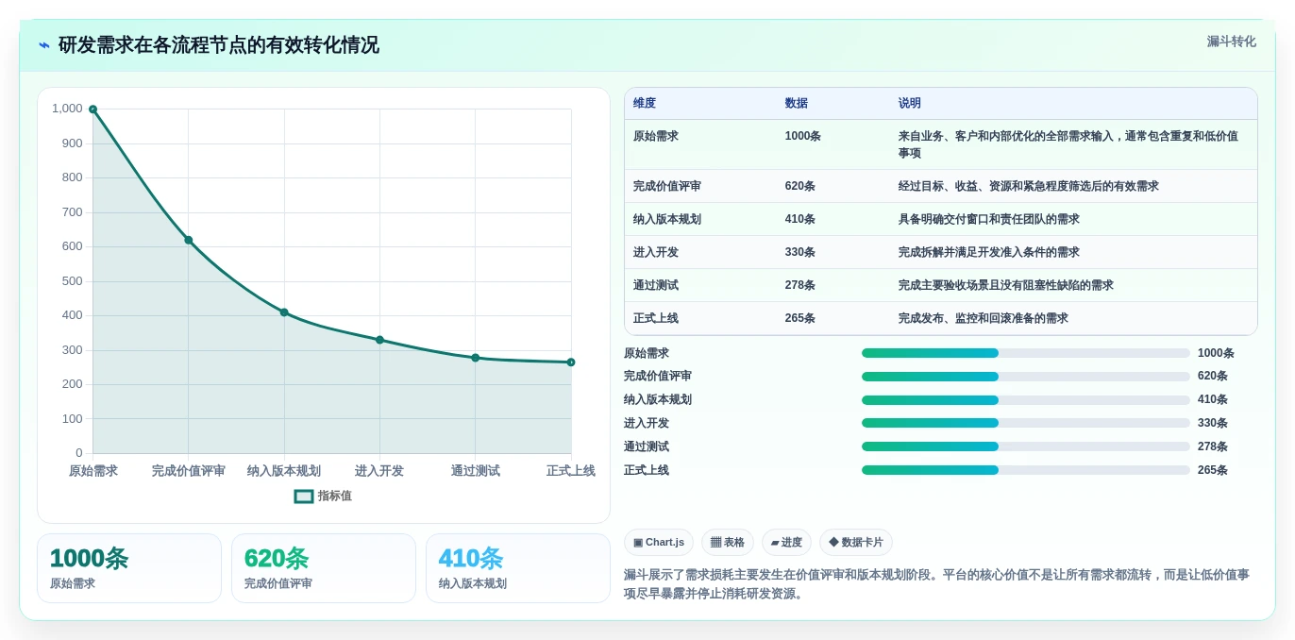The image size is (1295, 640).
Task: Toggle the 指标值 legend swatch
Action: coord(304,496)
